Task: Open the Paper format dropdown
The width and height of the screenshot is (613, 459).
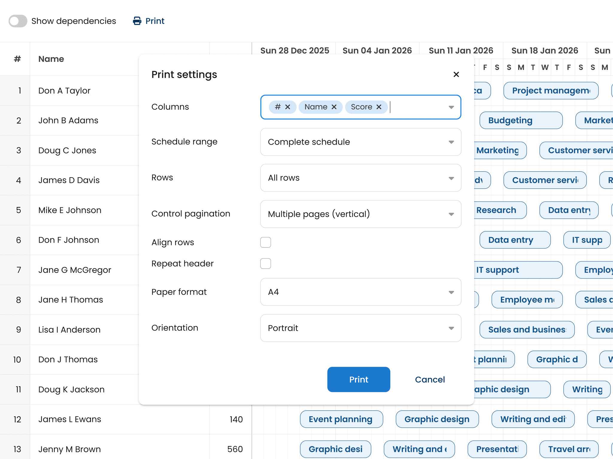Action: click(x=361, y=292)
